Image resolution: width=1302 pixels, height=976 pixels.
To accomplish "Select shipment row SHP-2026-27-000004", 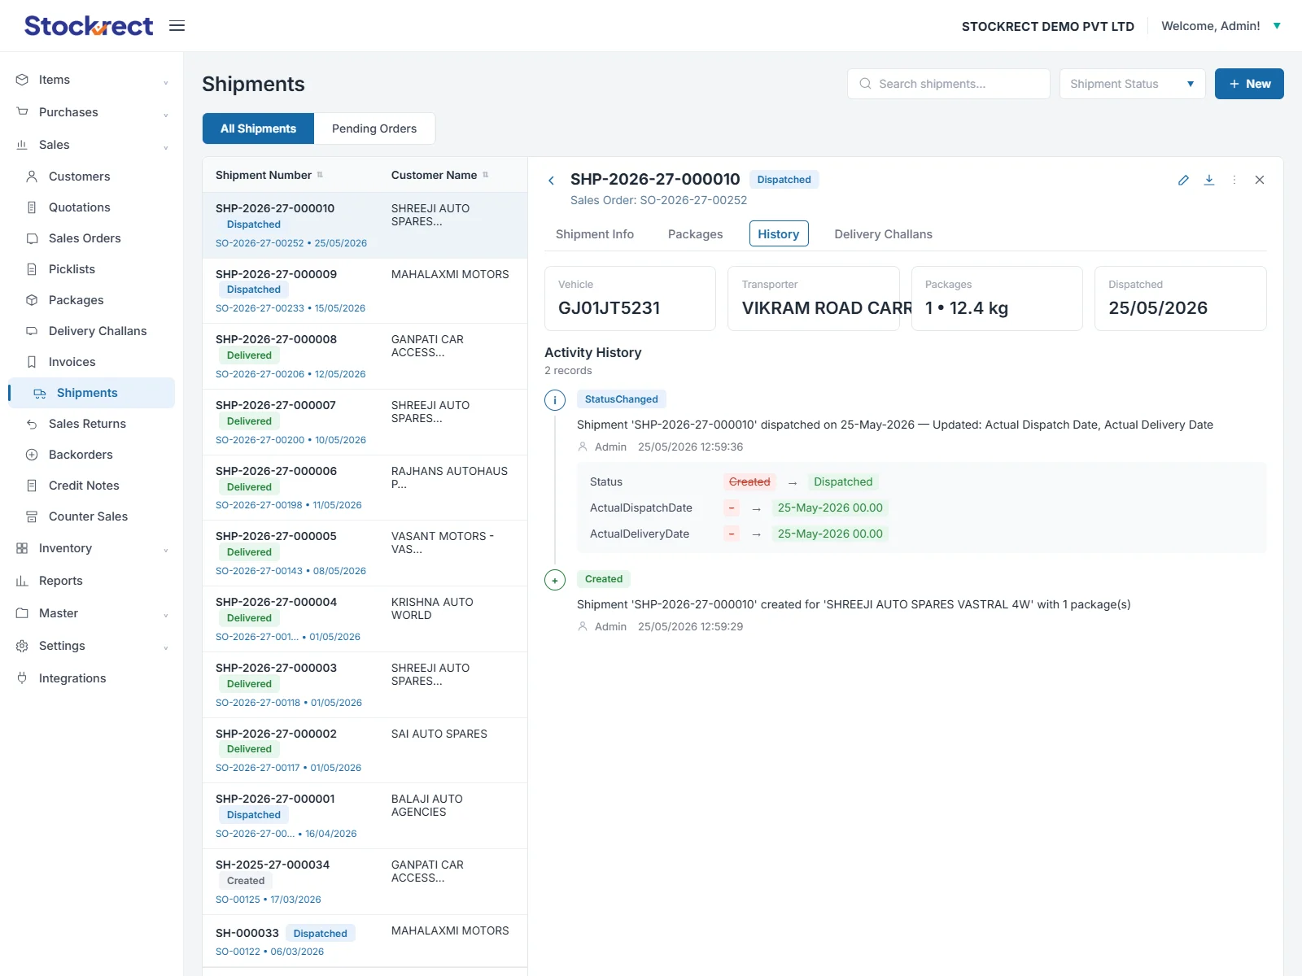I will [365, 620].
